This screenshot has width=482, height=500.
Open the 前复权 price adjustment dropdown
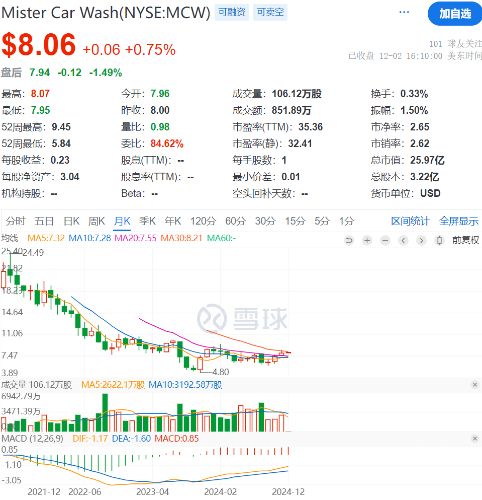point(466,240)
